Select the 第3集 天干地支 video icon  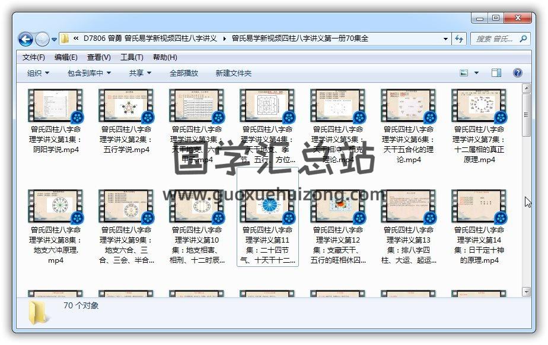(x=197, y=106)
